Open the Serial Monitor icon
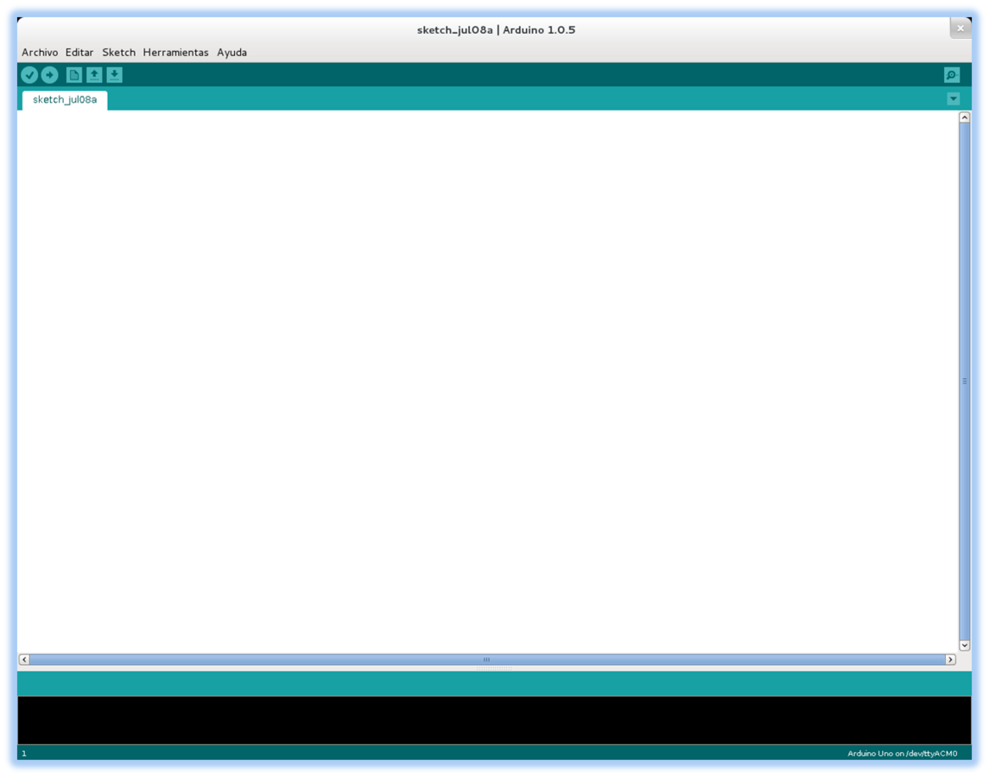Image resolution: width=989 pixels, height=777 pixels. [952, 75]
